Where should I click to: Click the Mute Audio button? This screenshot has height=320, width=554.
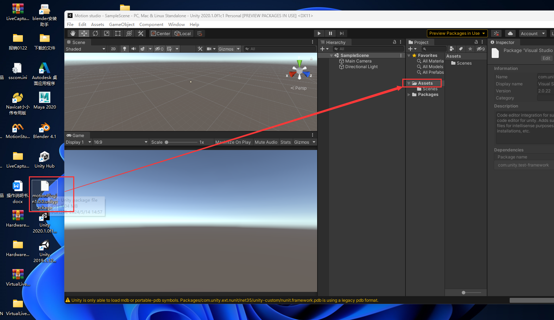[266, 142]
